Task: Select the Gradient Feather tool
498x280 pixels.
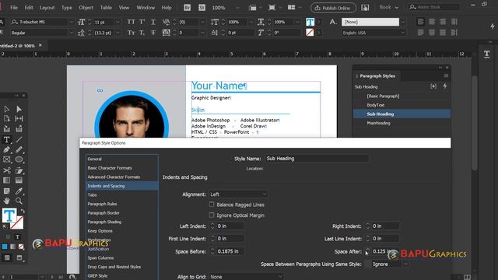Action: pyautogui.click(x=19, y=180)
